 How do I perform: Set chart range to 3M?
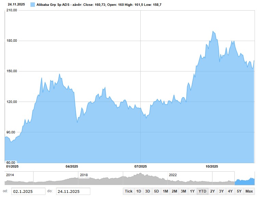point(183,191)
